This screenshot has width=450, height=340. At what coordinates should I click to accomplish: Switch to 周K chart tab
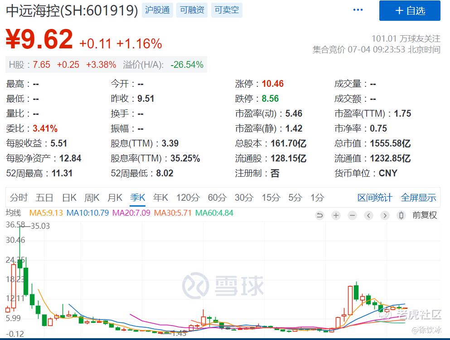[92, 198]
